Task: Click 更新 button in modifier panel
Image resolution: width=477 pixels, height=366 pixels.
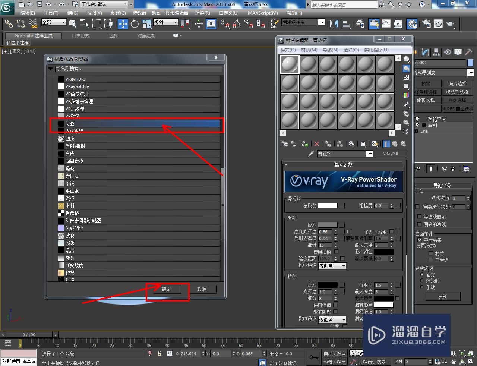Action: (442, 297)
